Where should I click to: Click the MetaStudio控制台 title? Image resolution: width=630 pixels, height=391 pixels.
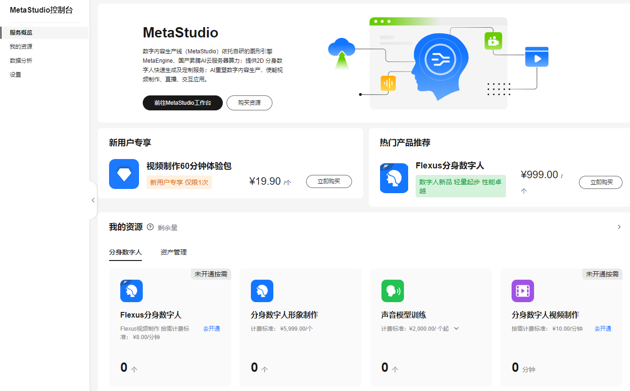42,10
